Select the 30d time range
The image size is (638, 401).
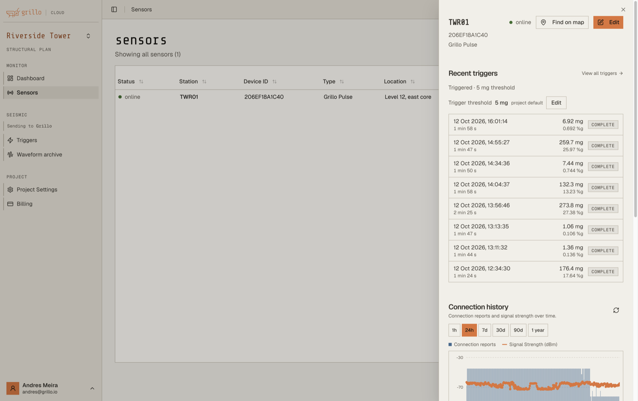coord(500,330)
